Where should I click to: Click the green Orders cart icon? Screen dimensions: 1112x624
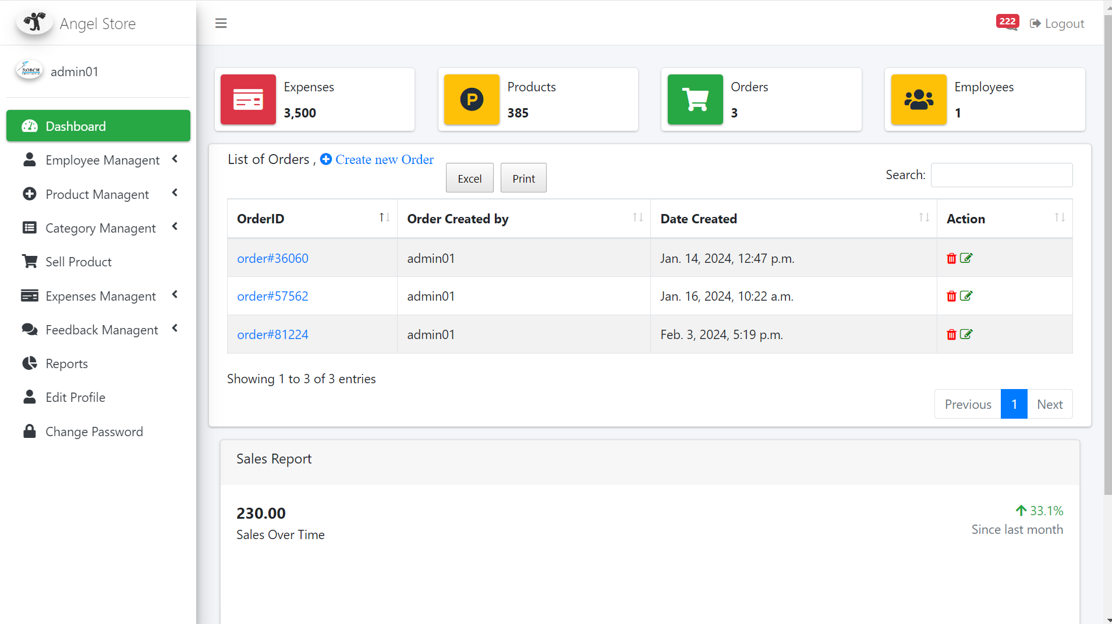(x=695, y=99)
